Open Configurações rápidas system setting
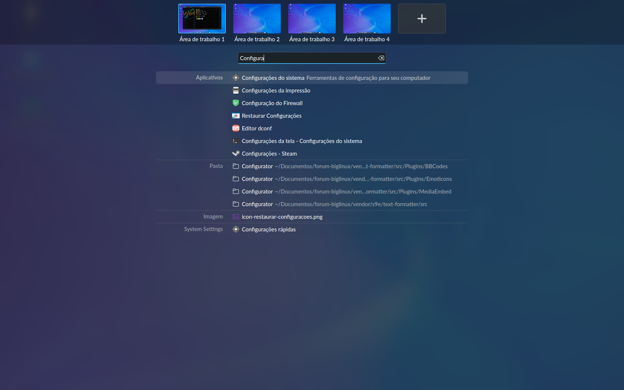The width and height of the screenshot is (624, 390). 312,229
